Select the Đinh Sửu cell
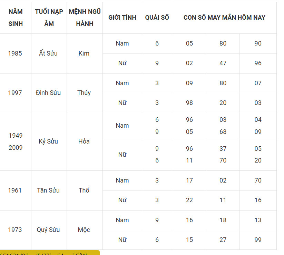The width and height of the screenshot is (284, 255). pos(48,93)
